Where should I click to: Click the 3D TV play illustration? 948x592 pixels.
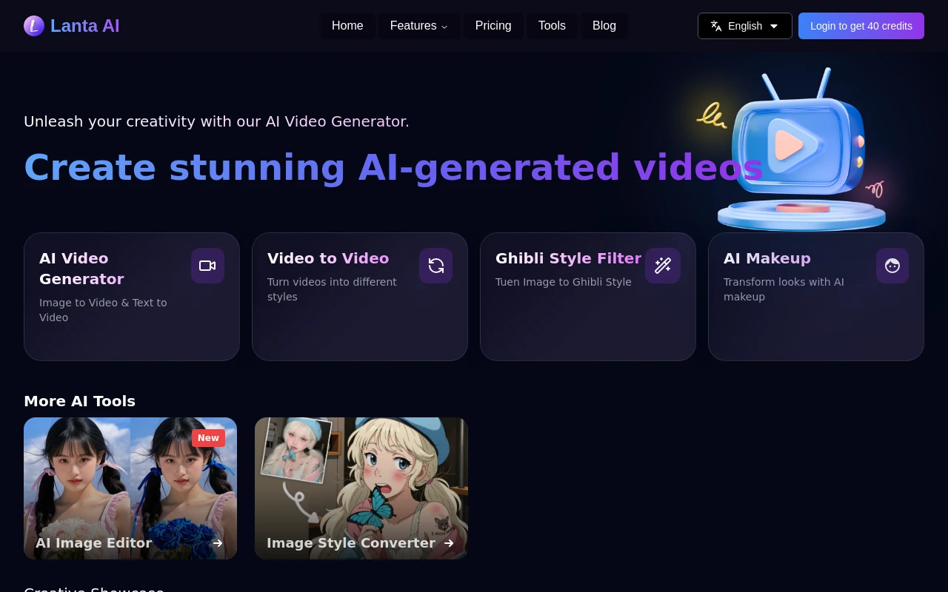(x=800, y=152)
